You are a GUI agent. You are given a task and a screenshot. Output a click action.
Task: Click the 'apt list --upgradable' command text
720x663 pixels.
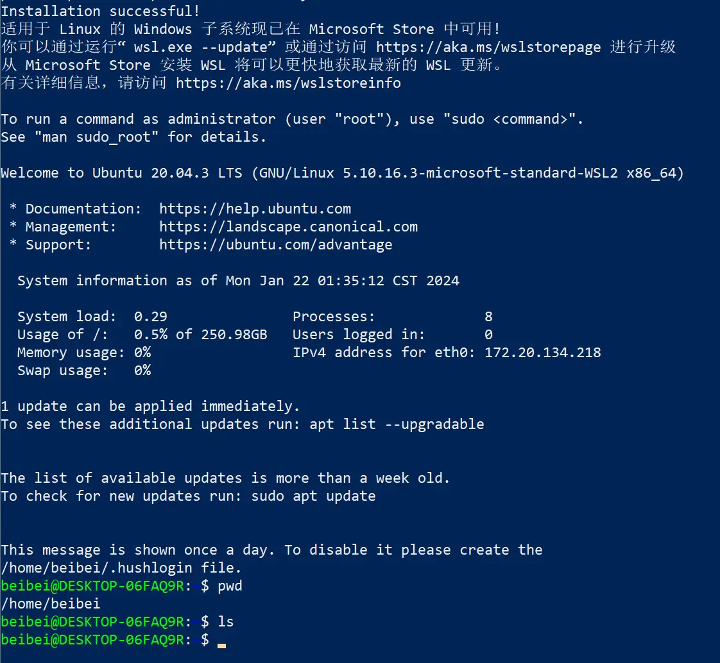click(x=397, y=424)
